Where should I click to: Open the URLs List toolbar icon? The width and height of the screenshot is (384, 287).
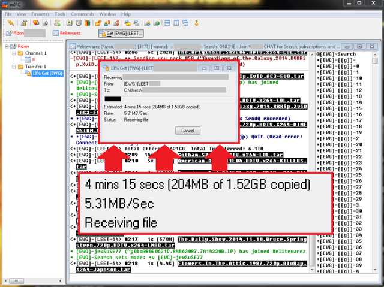click(x=156, y=23)
